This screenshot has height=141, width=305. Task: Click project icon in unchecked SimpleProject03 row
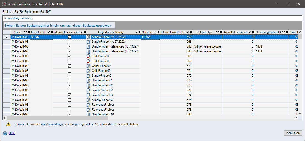point(89,100)
